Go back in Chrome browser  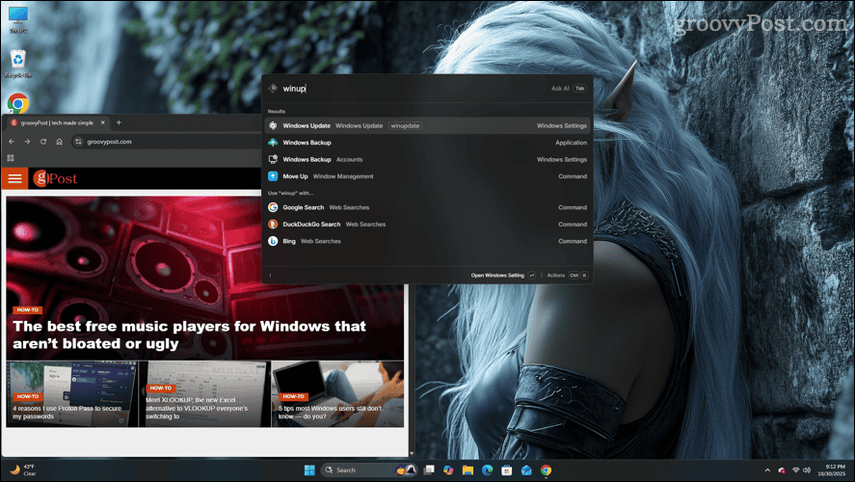12,142
